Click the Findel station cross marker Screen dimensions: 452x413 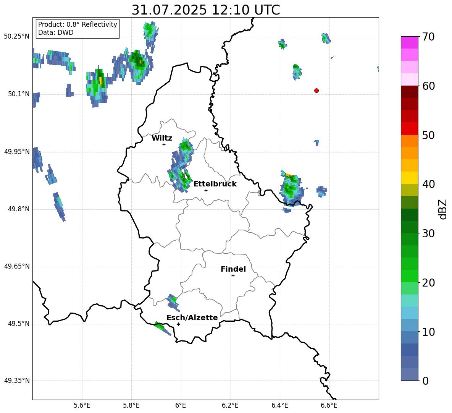[x=233, y=276]
